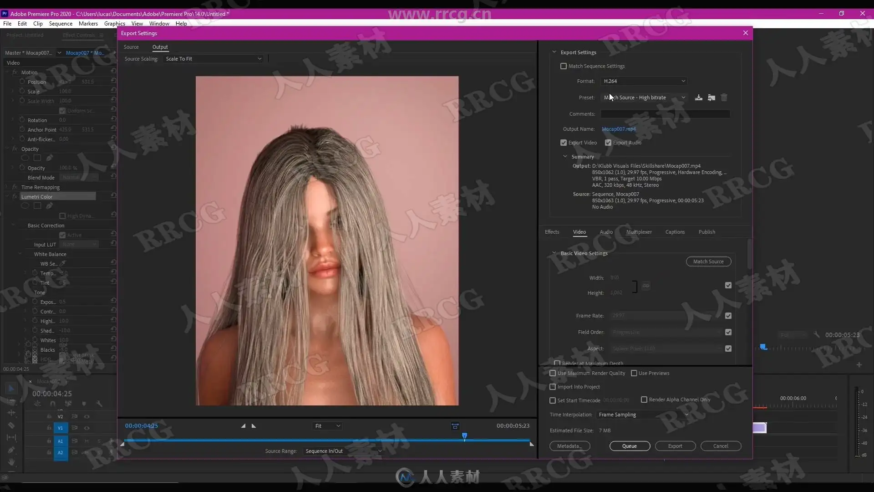874x492 pixels.
Task: Enable Render Alpha Channel Only checkbox
Action: (x=644, y=400)
